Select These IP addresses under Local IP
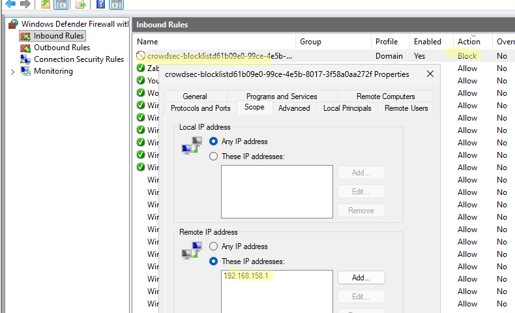 coord(213,156)
